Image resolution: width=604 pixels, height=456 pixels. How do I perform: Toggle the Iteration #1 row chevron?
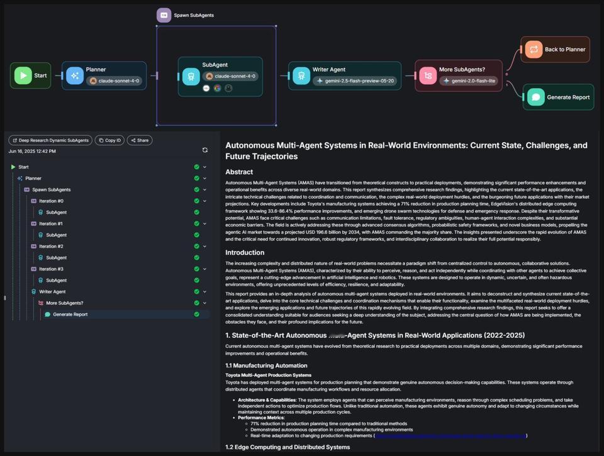coord(205,224)
